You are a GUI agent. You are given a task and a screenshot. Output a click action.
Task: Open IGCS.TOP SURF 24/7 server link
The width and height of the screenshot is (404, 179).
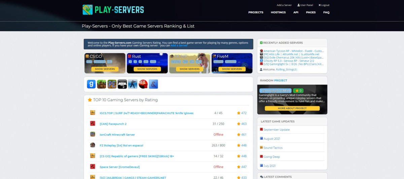pyautogui.click(x=146, y=113)
